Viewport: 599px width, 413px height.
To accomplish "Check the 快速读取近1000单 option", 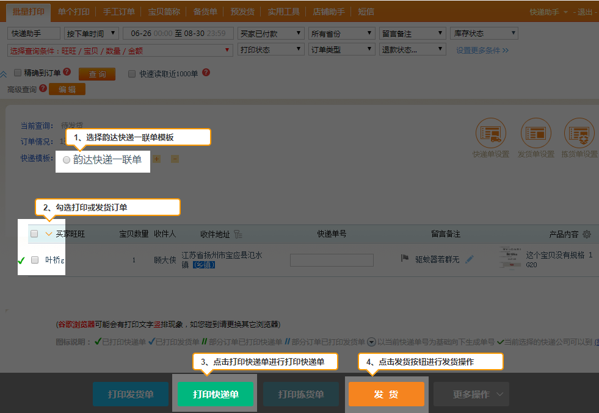I will [x=132, y=74].
